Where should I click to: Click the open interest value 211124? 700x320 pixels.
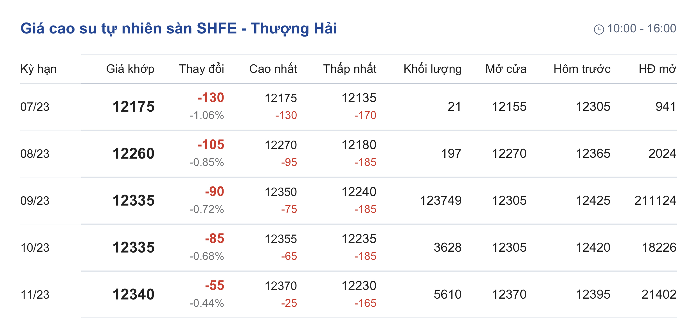(655, 200)
